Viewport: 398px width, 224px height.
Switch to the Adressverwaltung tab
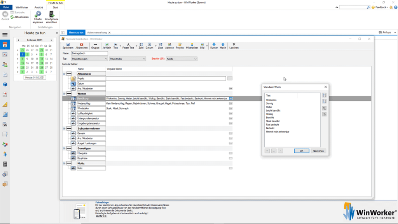97,33
